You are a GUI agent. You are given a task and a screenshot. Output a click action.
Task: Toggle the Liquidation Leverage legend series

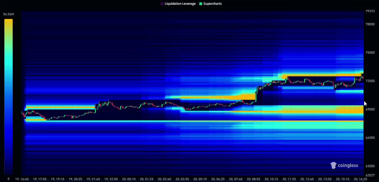pos(178,3)
